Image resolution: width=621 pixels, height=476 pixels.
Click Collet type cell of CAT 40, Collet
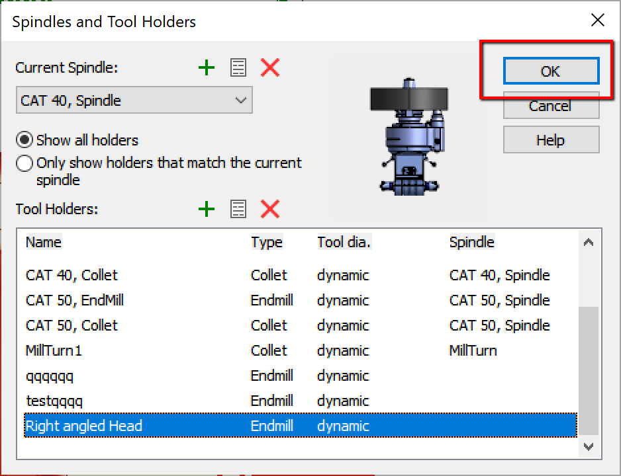[x=269, y=275]
